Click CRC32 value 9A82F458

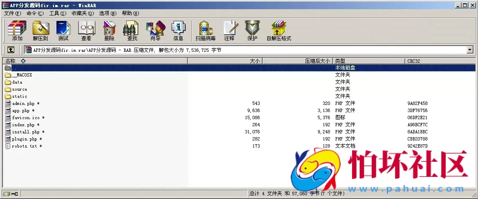tap(417, 103)
